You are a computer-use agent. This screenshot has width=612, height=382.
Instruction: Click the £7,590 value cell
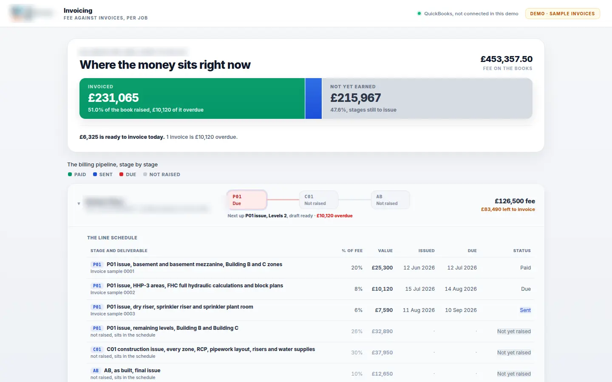point(384,310)
